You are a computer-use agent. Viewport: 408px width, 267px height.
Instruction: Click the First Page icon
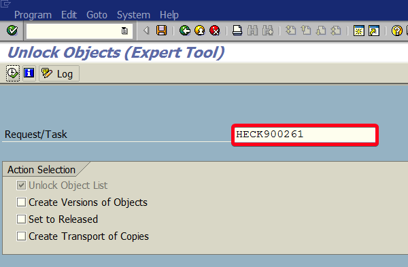tap(290, 31)
